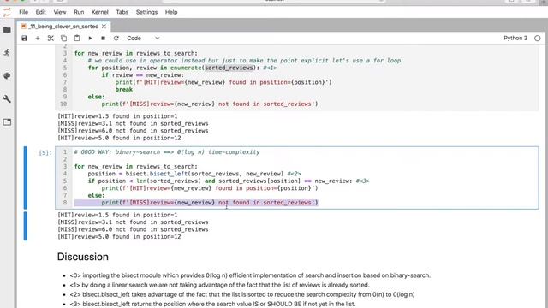Click the if position < len(sorted_reviews) line
The image size is (548, 308).
(229, 181)
